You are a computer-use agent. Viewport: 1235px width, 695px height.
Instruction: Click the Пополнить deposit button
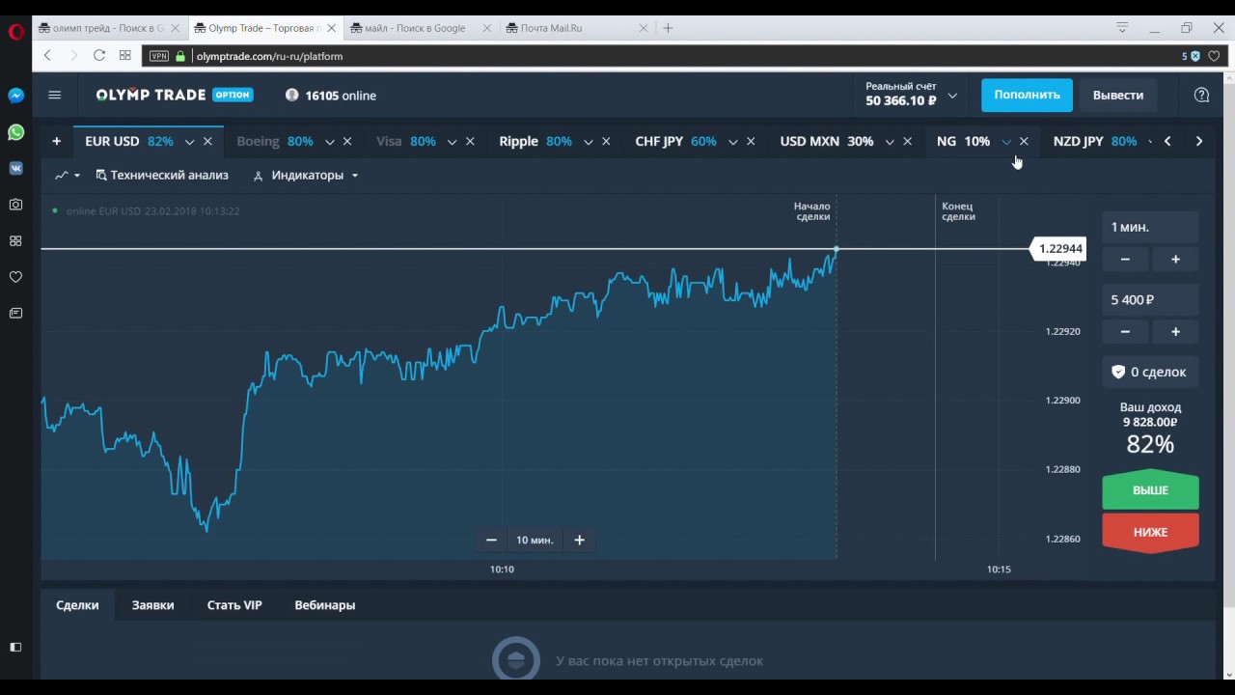(x=1027, y=95)
